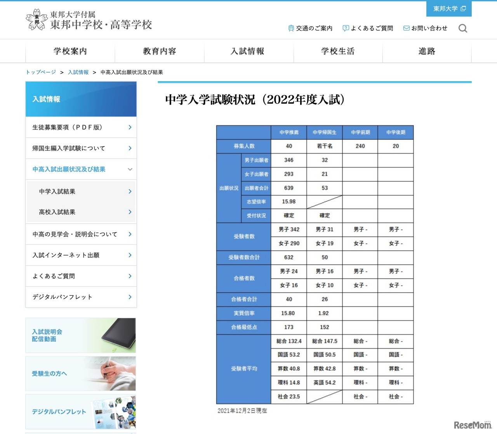The width and height of the screenshot is (497, 434).
Task: Open 中高の見学会・説明会について in sidebar
Action: (x=81, y=234)
